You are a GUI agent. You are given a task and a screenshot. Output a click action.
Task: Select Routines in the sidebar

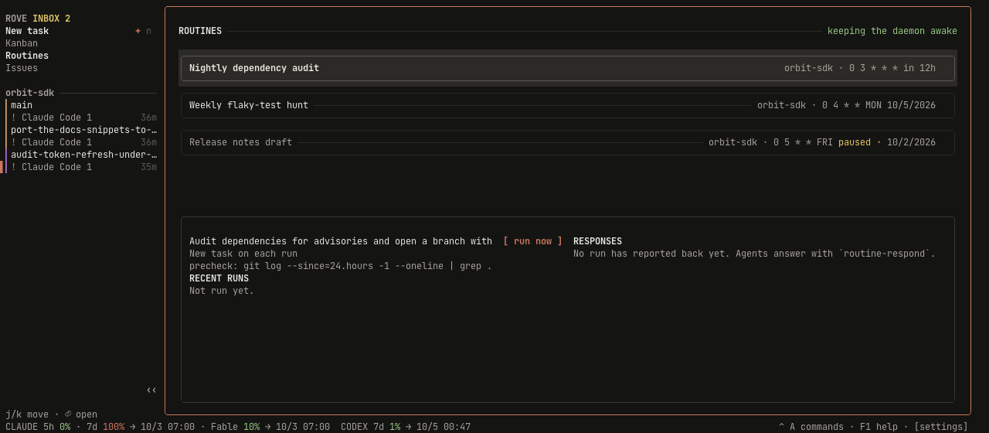tap(27, 56)
